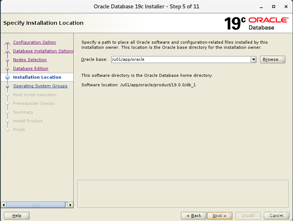Open Database Installation Options step
The height and width of the screenshot is (221, 293).
pos(43,51)
